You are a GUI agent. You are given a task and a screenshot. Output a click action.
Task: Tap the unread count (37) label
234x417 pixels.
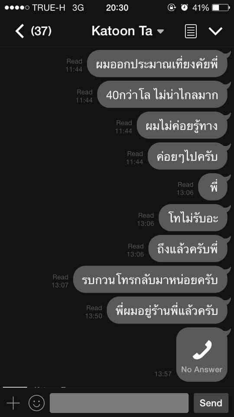(x=41, y=31)
